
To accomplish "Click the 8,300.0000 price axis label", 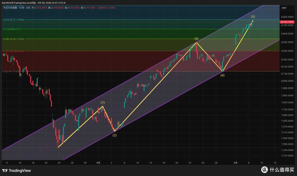I will (287, 60).
